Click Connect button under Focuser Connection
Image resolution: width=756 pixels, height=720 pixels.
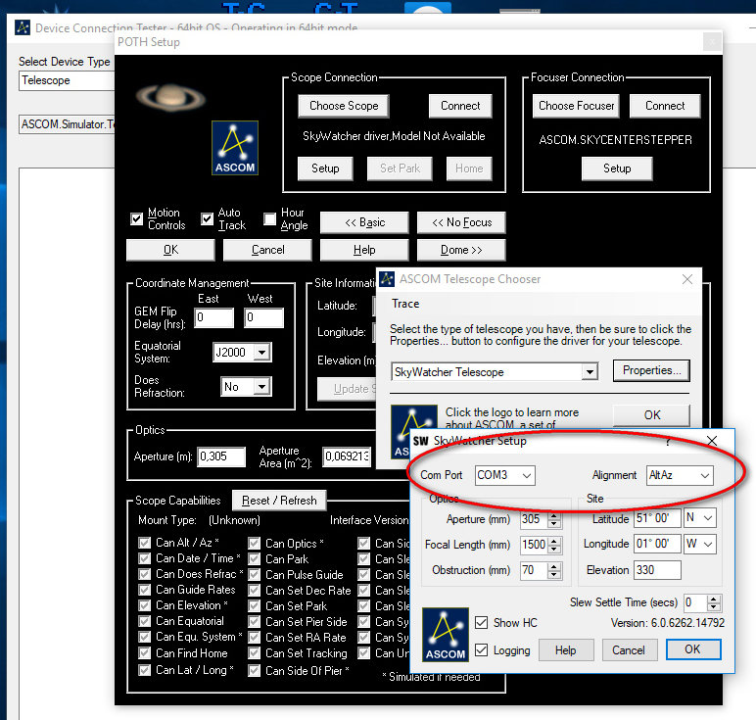point(665,106)
